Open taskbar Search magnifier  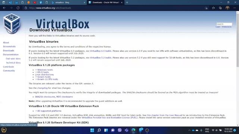[99, 130]
